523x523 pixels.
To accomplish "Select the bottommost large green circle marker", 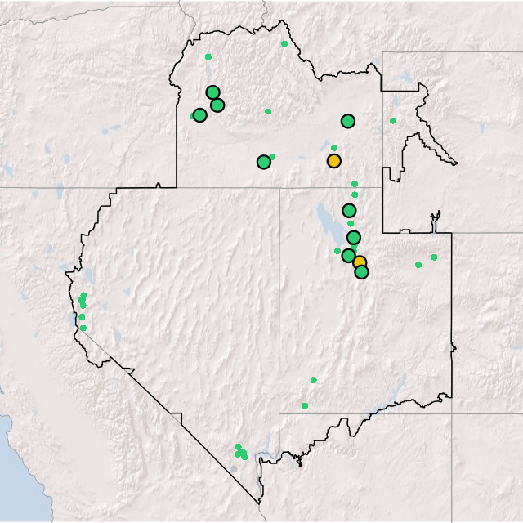I will pos(361,272).
